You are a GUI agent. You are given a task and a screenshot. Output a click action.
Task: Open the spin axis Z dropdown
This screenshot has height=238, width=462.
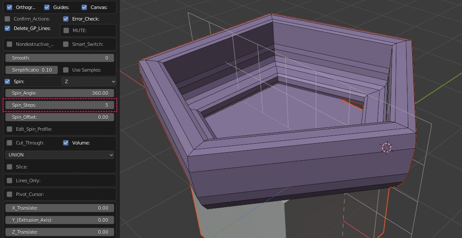(89, 81)
